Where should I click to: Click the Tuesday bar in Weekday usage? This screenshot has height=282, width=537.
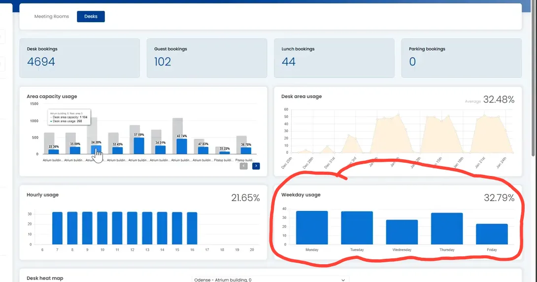coord(357,228)
